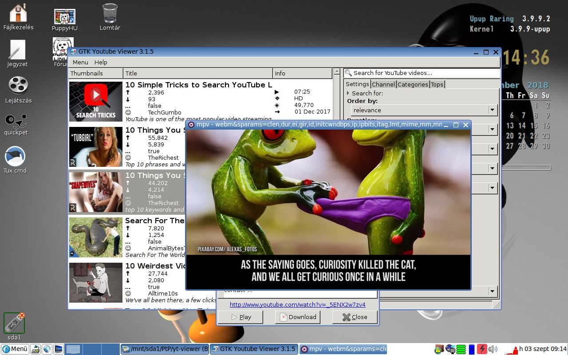Open the Duration dropdown arrow below relevance
Screen dimensions: 568x355
point(492,130)
